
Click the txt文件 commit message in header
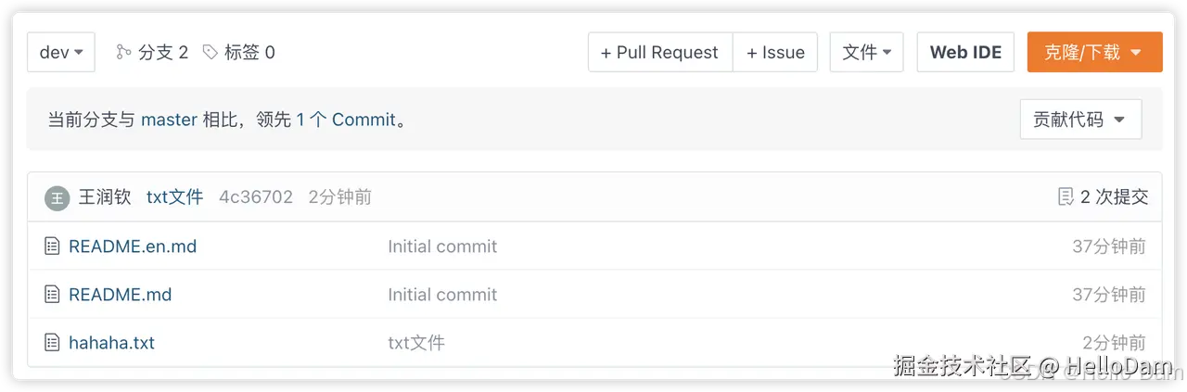click(x=175, y=196)
